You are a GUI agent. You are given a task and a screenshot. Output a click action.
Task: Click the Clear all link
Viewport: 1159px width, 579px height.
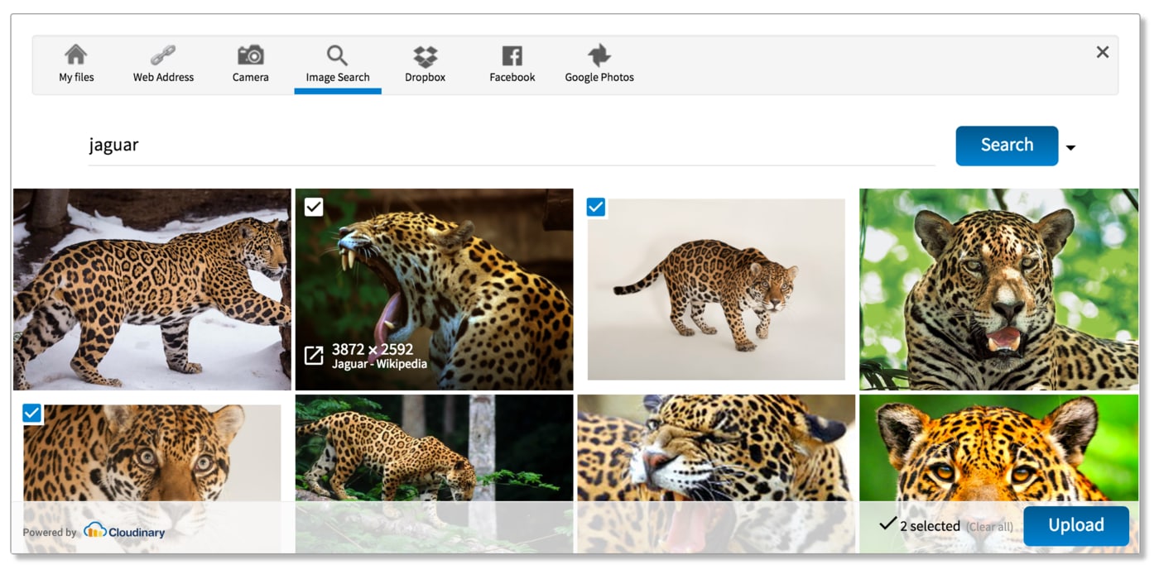tap(989, 527)
